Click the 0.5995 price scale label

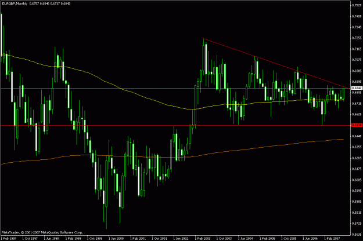pos(357,191)
